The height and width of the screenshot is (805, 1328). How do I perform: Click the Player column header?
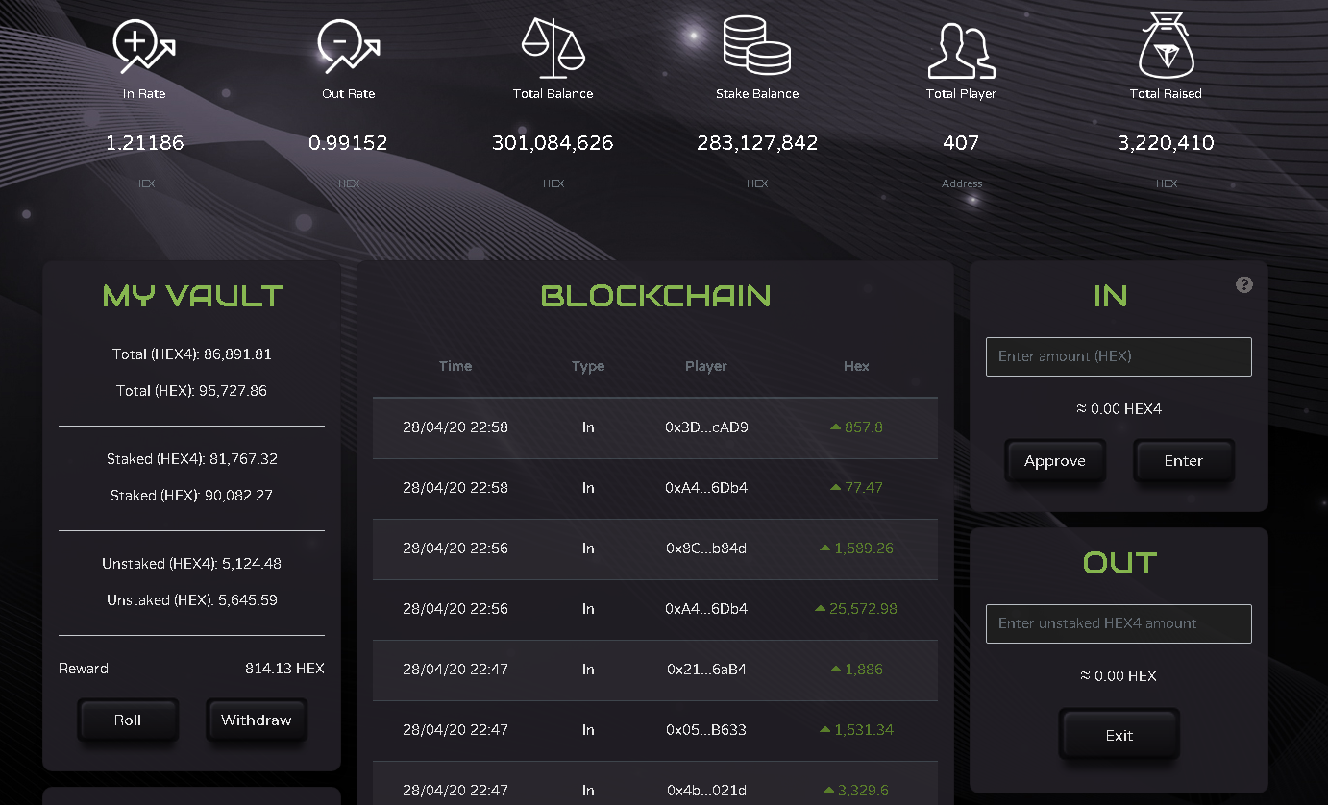click(x=706, y=366)
